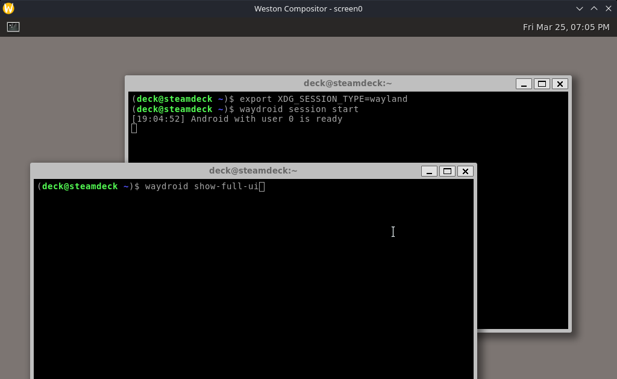Viewport: 617px width, 379px height.
Task: Focus the back terminal title bar deck@steamdeck
Action: tap(348, 83)
